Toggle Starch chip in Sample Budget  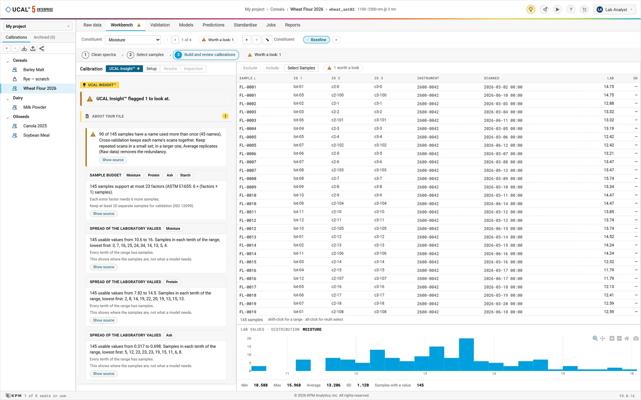pos(185,175)
